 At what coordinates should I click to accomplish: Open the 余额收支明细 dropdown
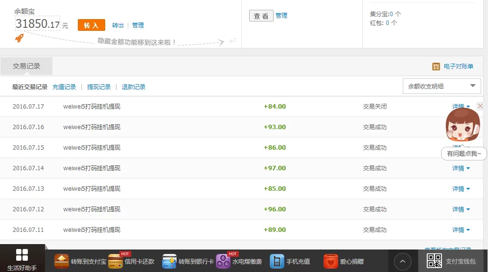[x=442, y=87]
